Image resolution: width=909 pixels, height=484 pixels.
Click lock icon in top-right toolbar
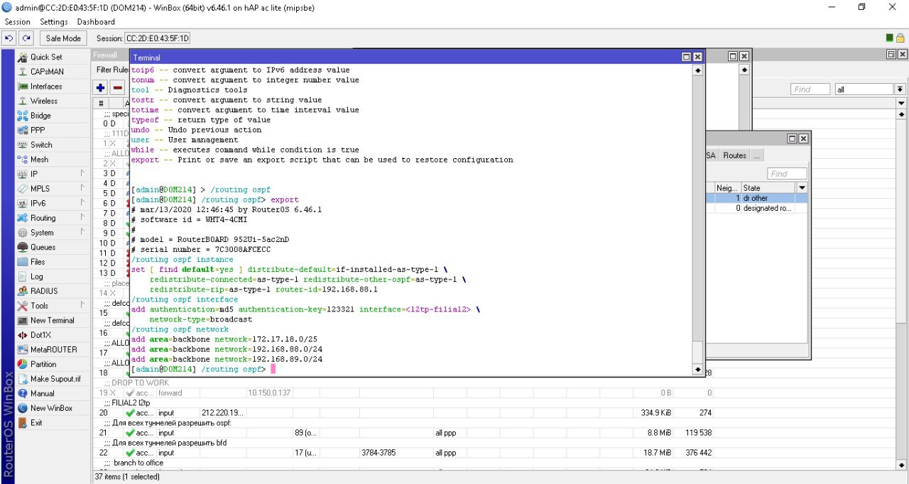point(900,38)
